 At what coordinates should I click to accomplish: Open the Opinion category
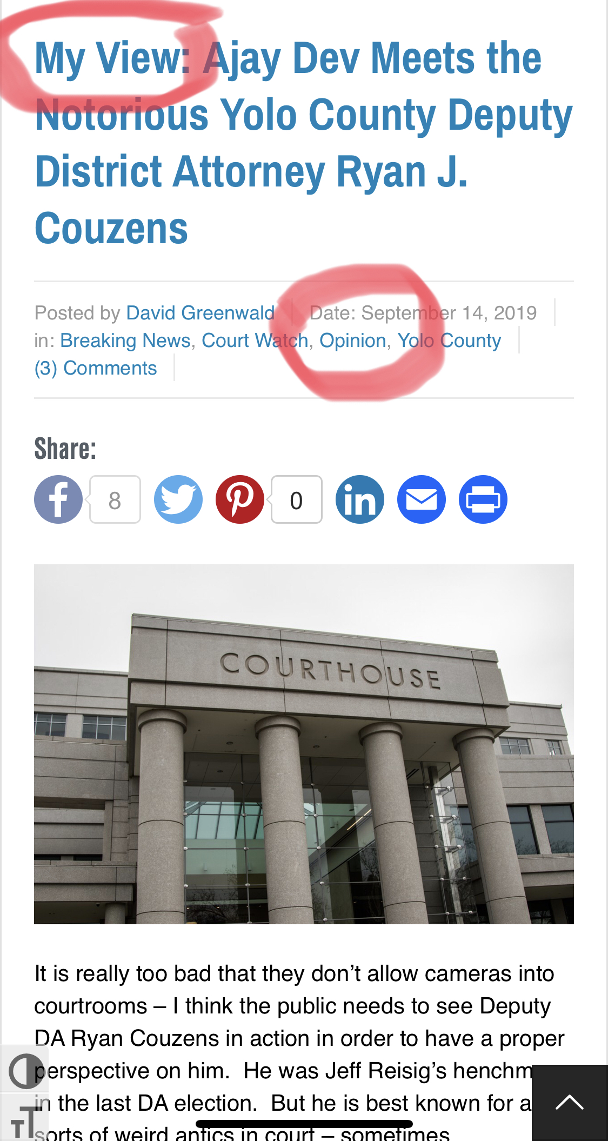tap(353, 341)
